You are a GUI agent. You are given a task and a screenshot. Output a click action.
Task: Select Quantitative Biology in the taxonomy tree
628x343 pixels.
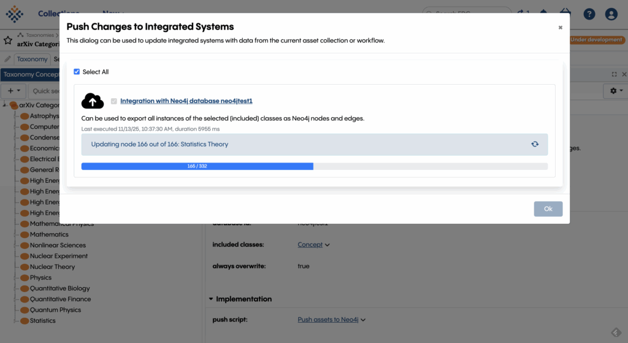(59, 288)
